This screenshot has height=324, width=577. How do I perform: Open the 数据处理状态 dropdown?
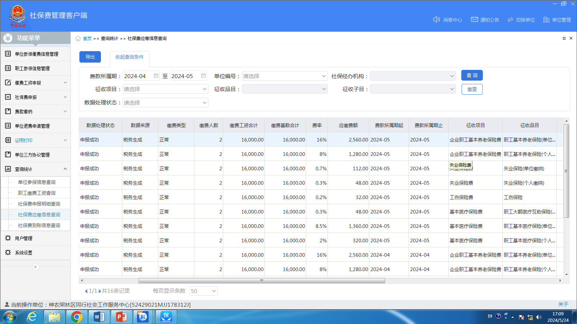tap(166, 103)
